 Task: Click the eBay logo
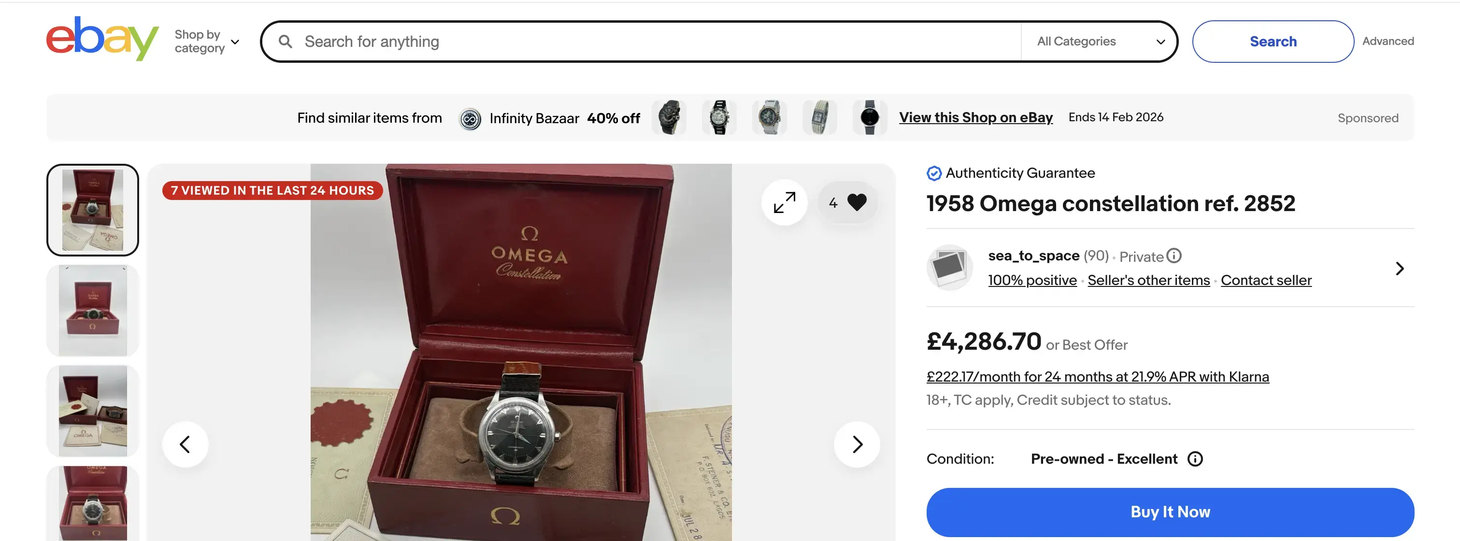(102, 39)
